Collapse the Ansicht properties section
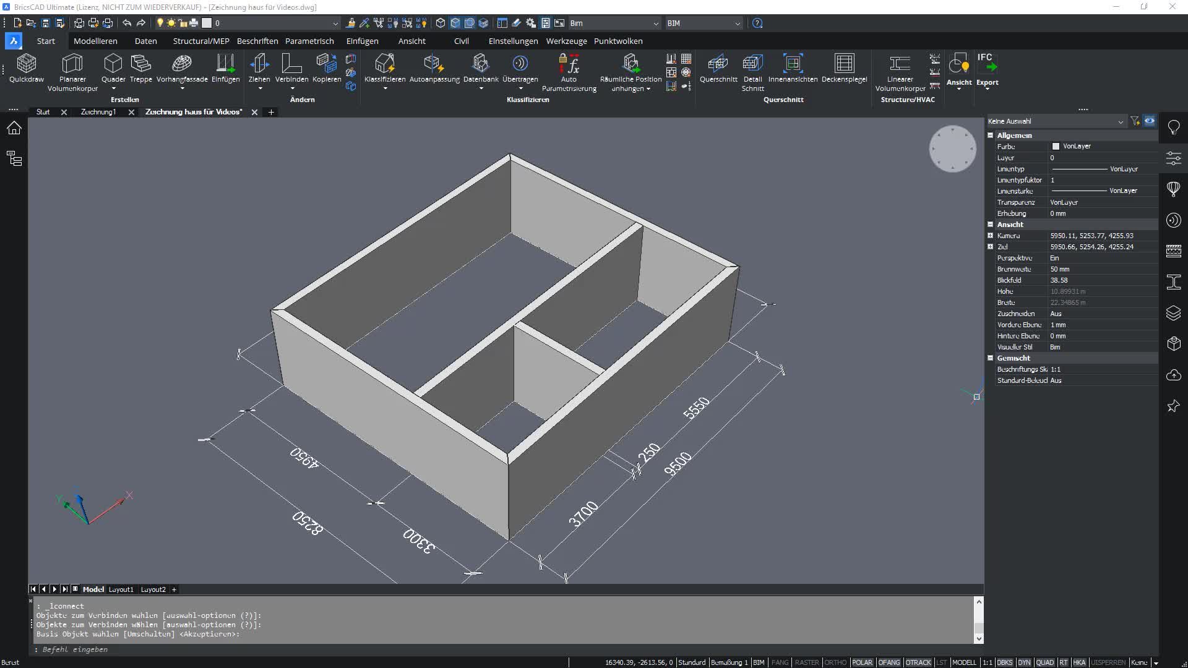 tap(990, 225)
